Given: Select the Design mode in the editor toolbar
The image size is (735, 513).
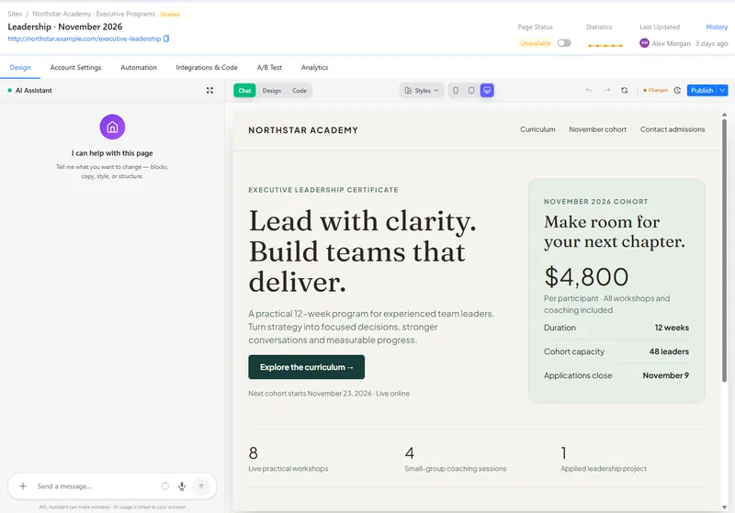Looking at the screenshot, I should (x=271, y=90).
